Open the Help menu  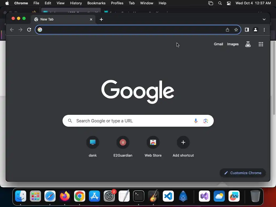click(x=162, y=3)
